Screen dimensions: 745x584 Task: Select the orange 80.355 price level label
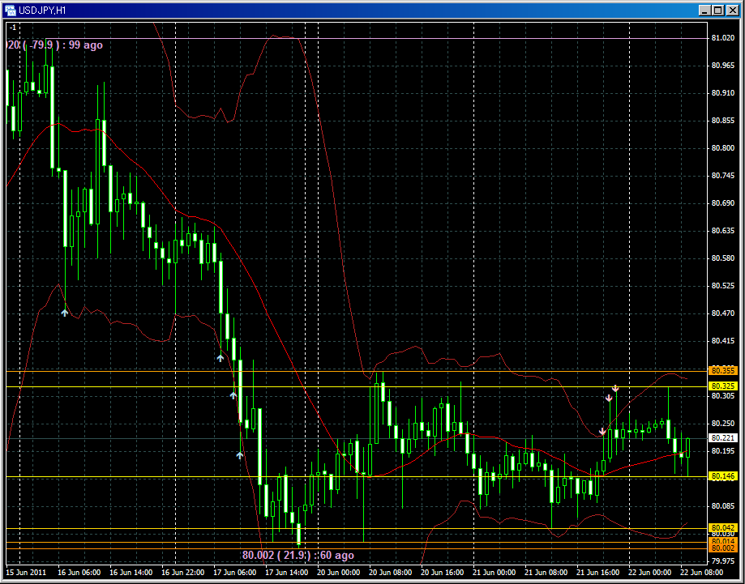click(x=721, y=370)
